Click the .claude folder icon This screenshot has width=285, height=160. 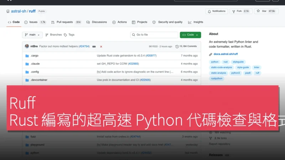pyautogui.click(x=27, y=64)
